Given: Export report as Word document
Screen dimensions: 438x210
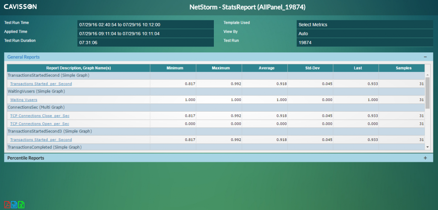Looking at the screenshot, I should point(14,205).
